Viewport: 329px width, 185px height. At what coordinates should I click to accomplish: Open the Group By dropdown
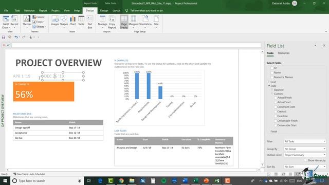coord(305,149)
